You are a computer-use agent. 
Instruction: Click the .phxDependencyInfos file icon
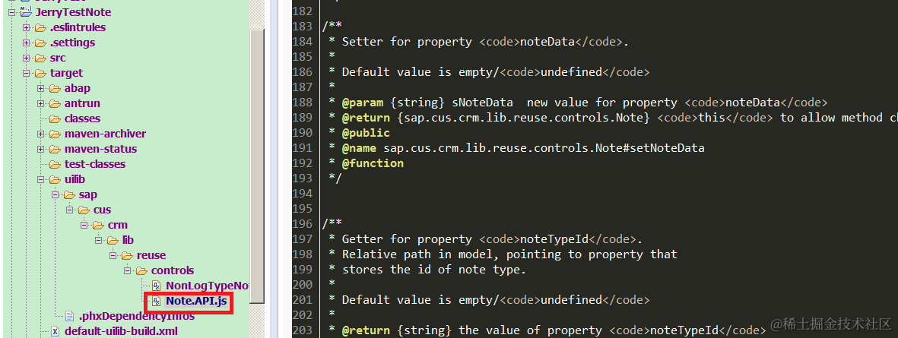click(x=69, y=316)
